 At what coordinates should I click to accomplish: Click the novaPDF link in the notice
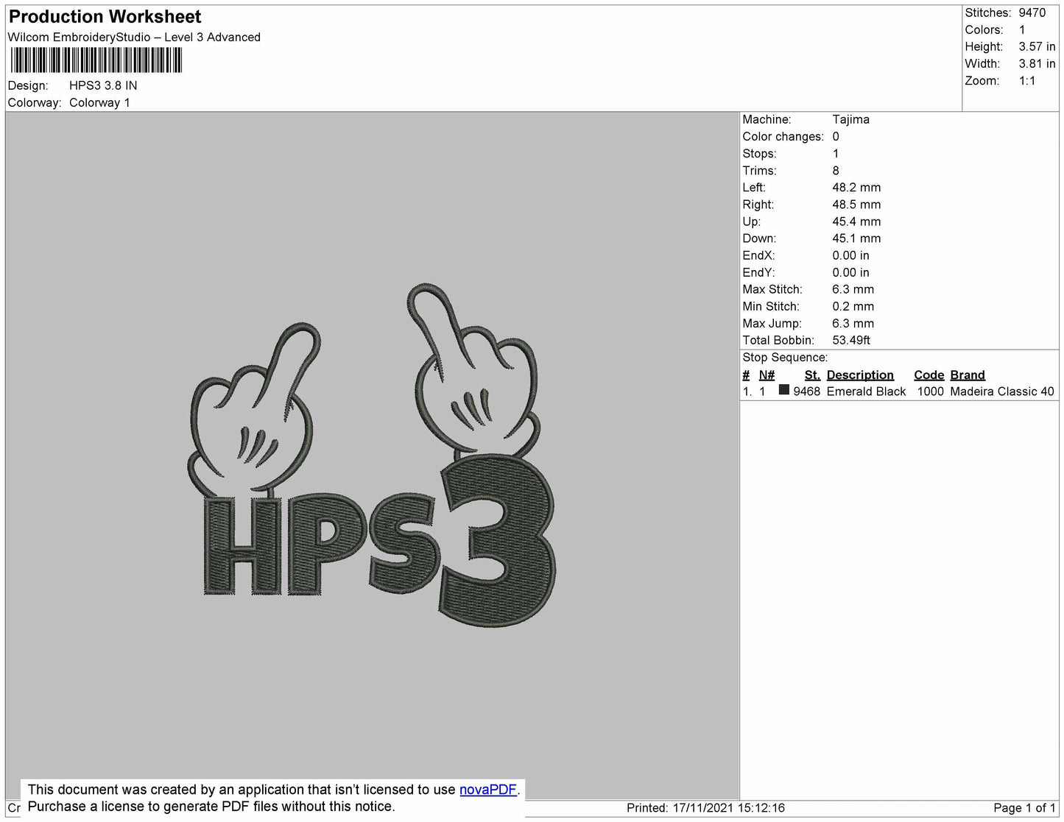click(488, 790)
